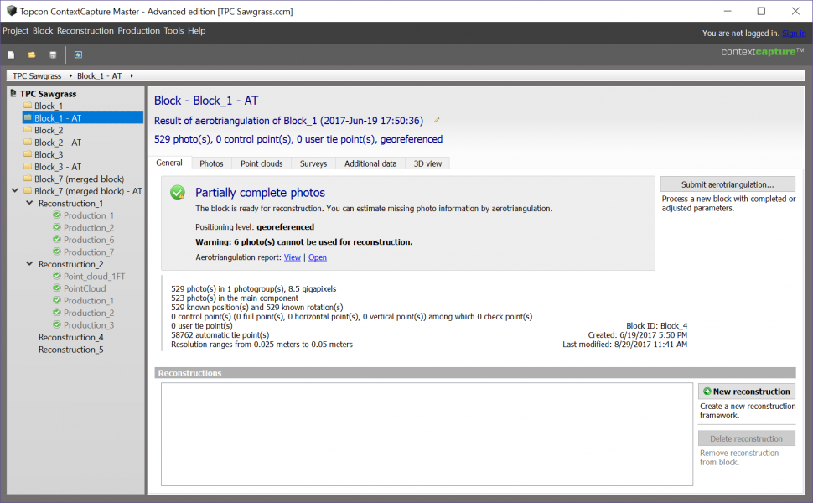Select Reconstruction_4 in the tree
The width and height of the screenshot is (813, 503).
tap(70, 337)
